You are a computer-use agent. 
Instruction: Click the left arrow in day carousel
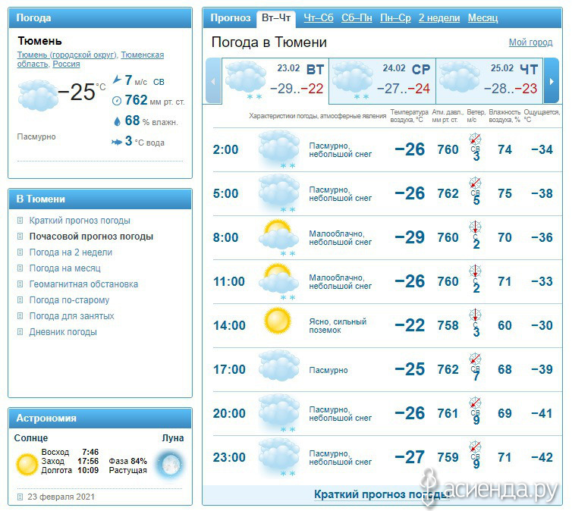click(x=213, y=81)
